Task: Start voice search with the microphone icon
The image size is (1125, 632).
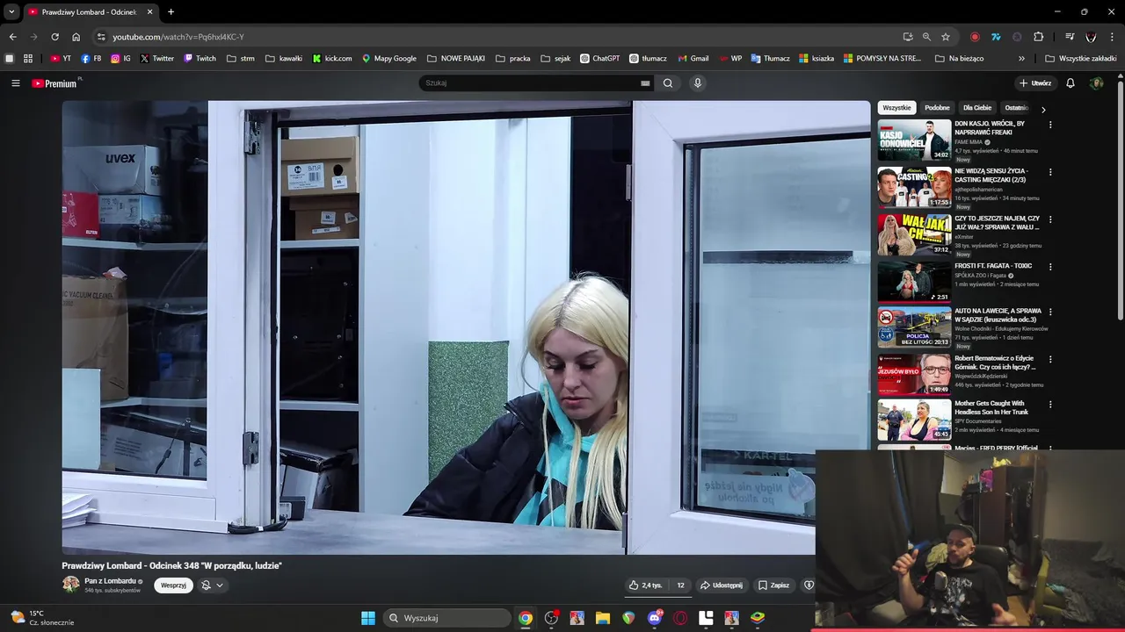Action: pyautogui.click(x=698, y=83)
